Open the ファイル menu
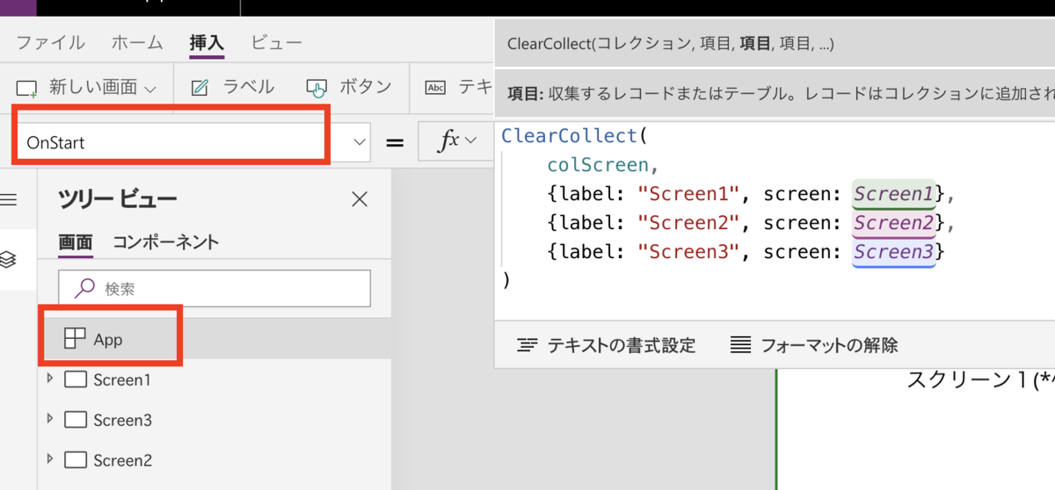 tap(51, 42)
